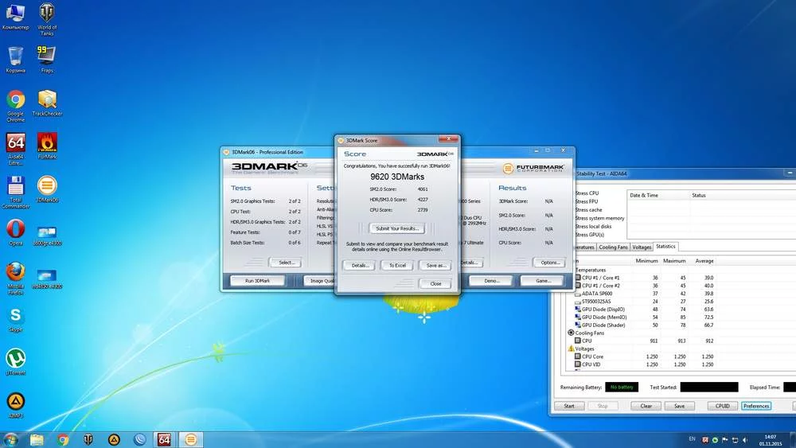
Task: Open the Skype desktop icon
Action: click(15, 317)
